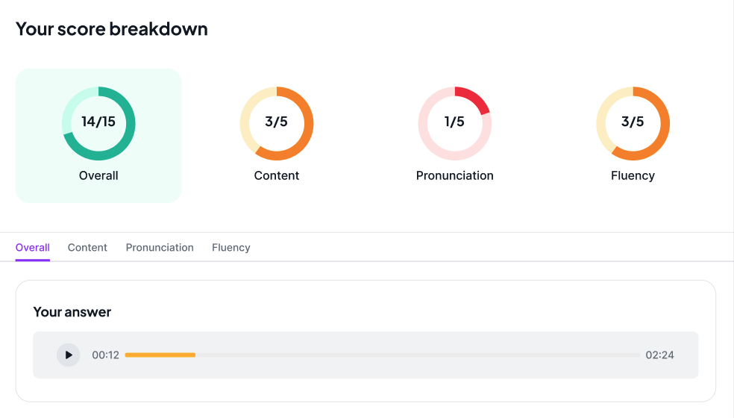Select the Pronunciation tab
Screen dimensions: 734x418
[160, 248]
